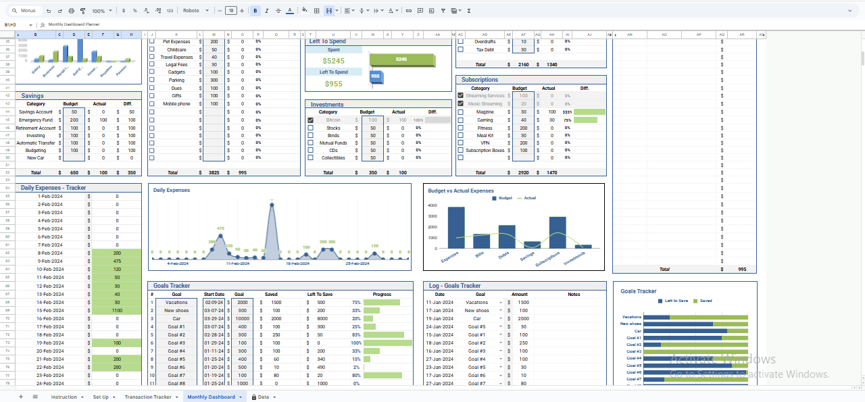Open the Menus search box

pyautogui.click(x=25, y=10)
